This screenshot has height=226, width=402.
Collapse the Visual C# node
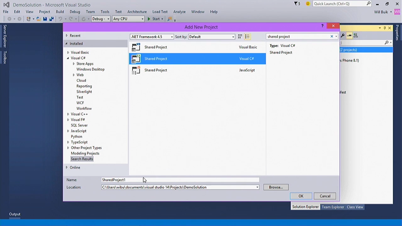tap(68, 58)
